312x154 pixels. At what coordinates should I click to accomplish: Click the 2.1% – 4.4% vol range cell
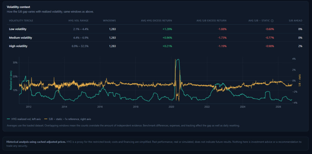[x=81, y=29]
